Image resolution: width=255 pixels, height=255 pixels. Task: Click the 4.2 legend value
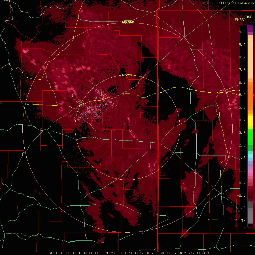[242, 120]
